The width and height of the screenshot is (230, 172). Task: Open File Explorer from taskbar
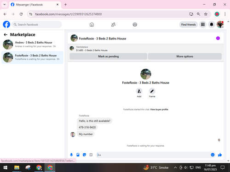click(x=17, y=167)
